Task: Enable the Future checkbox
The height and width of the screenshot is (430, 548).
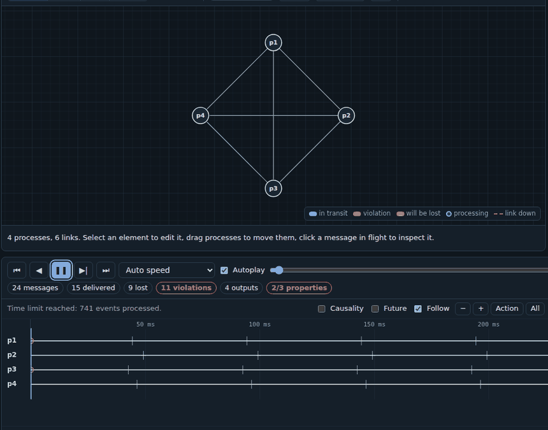Action: [375, 309]
